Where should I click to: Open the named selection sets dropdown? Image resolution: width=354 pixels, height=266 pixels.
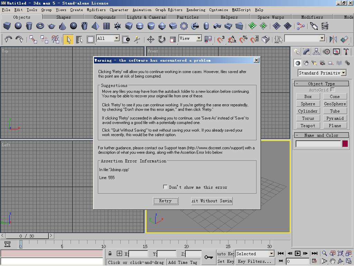tap(322, 38)
